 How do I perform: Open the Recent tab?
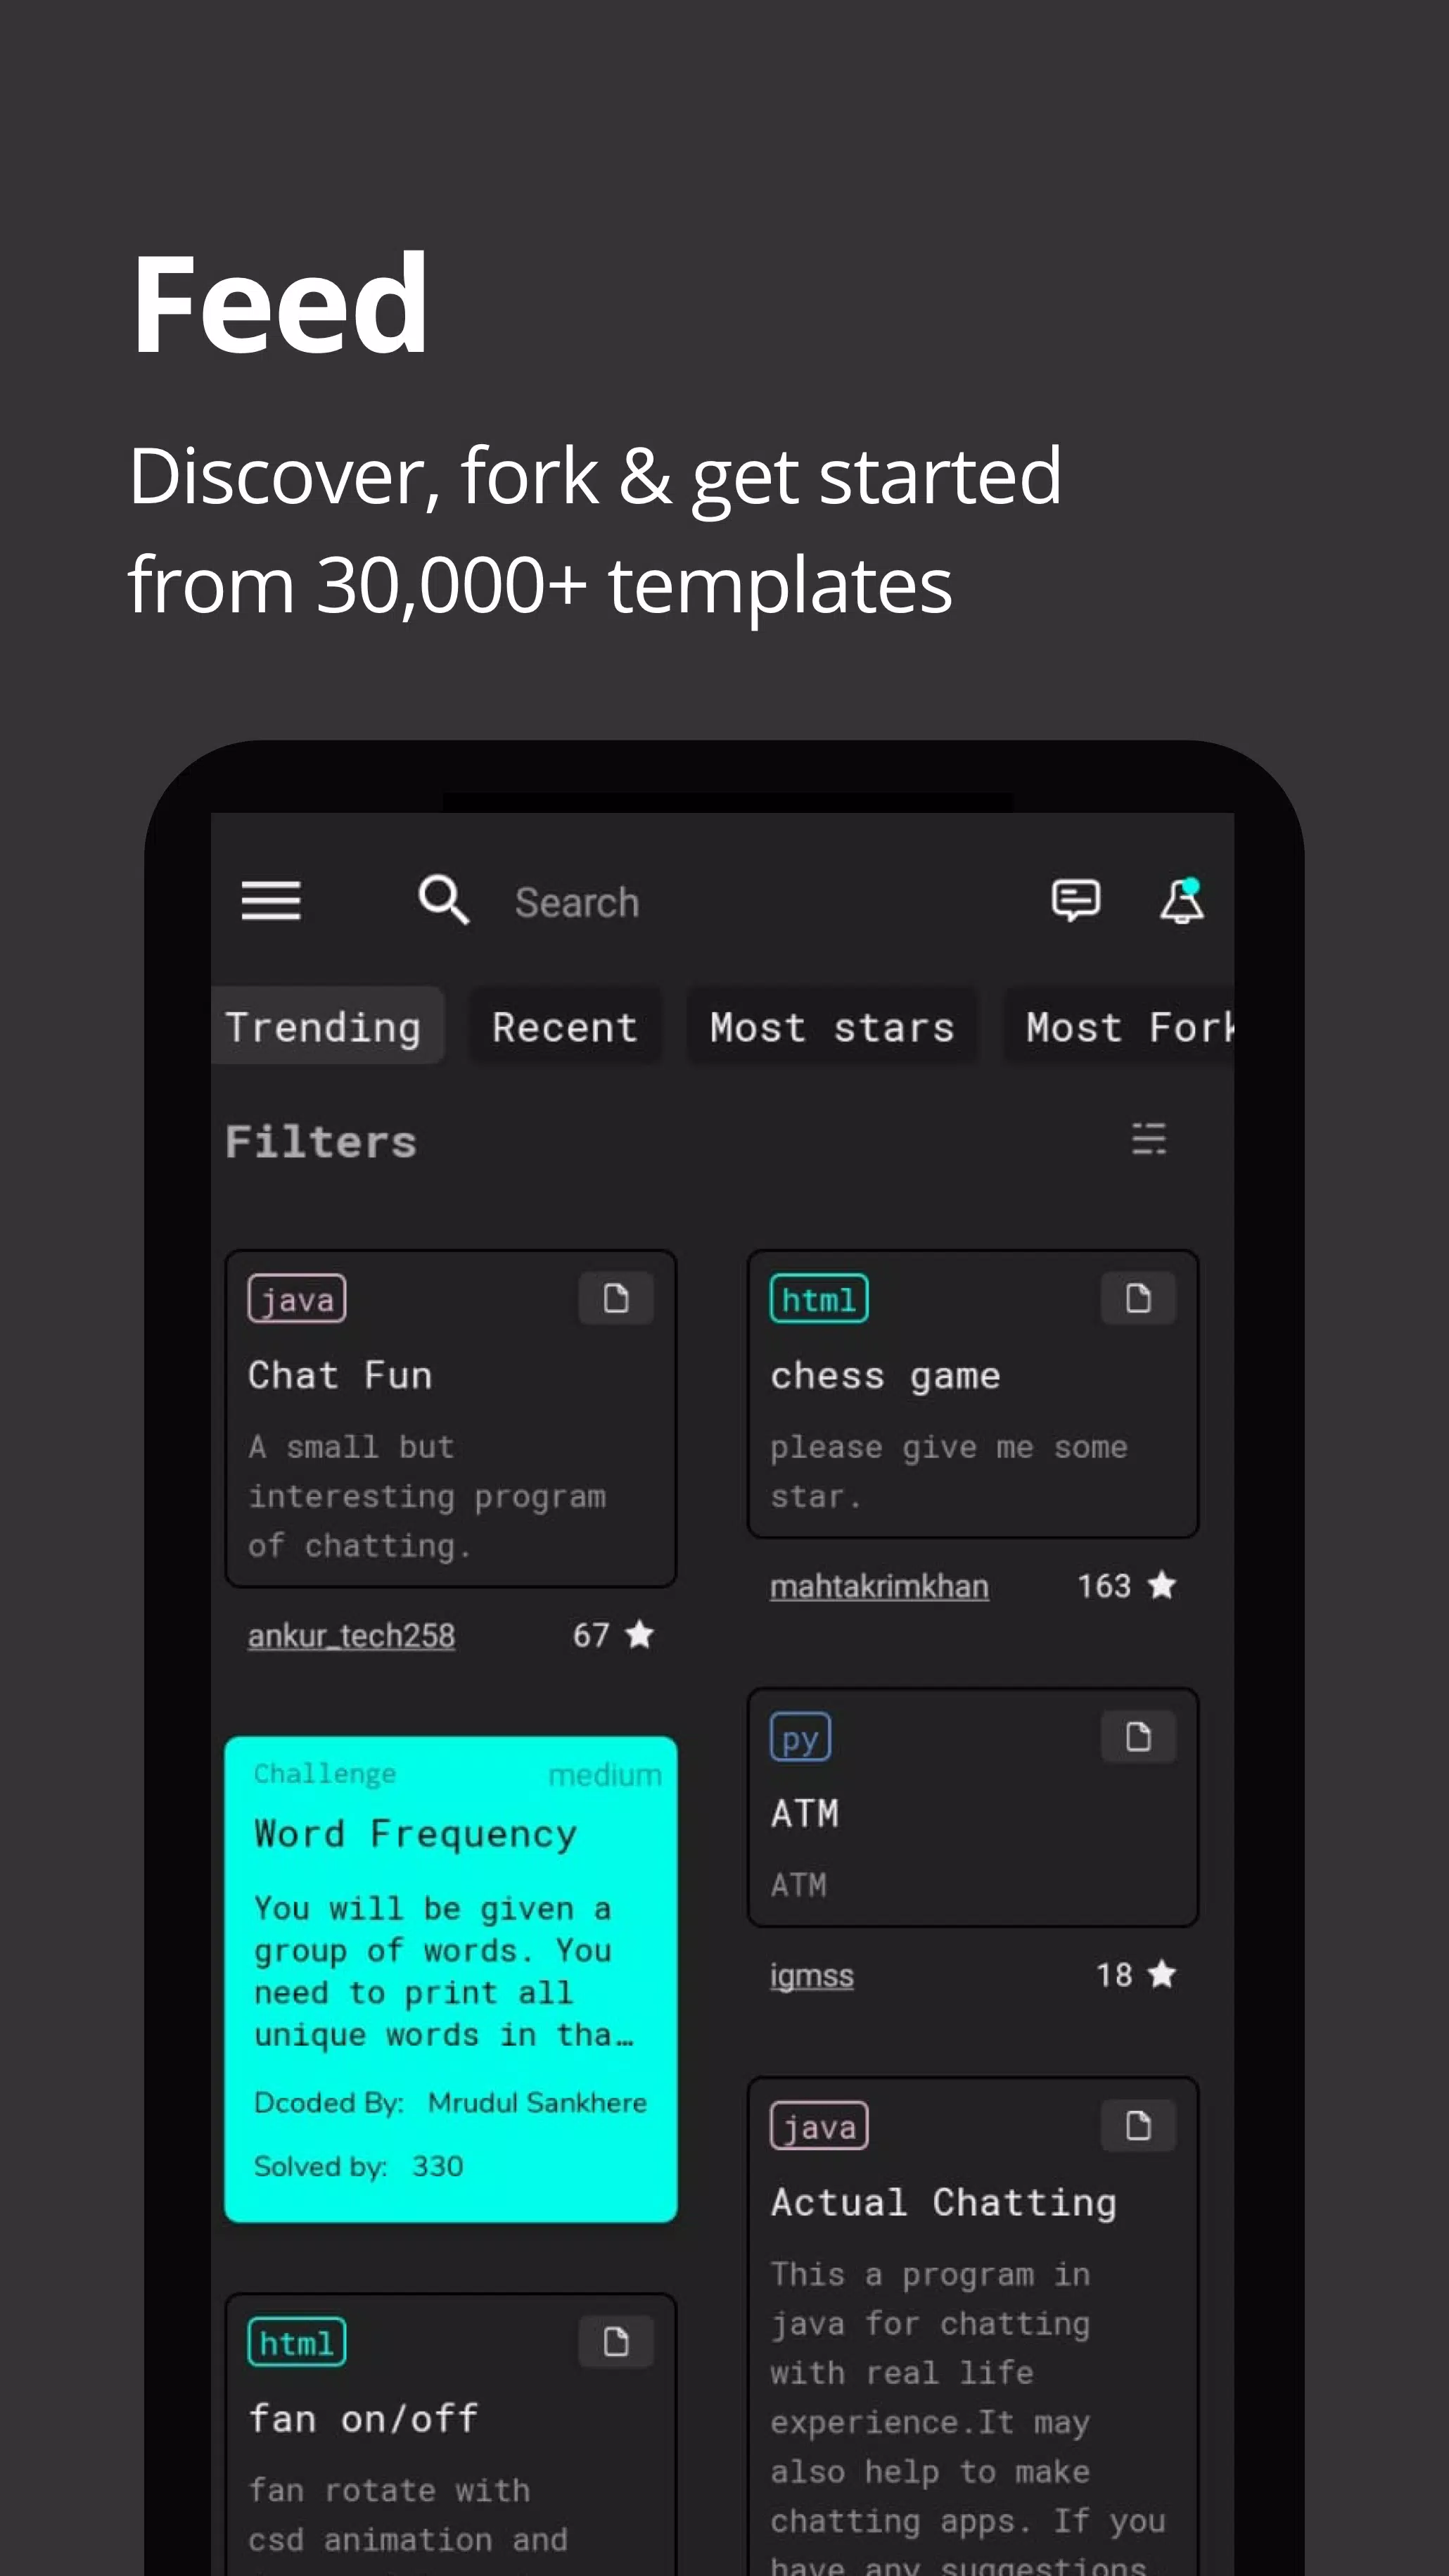pyautogui.click(x=563, y=1026)
